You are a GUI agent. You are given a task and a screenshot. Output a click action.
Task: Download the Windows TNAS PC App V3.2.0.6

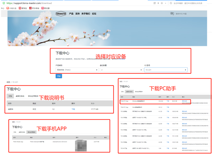pos(168,101)
